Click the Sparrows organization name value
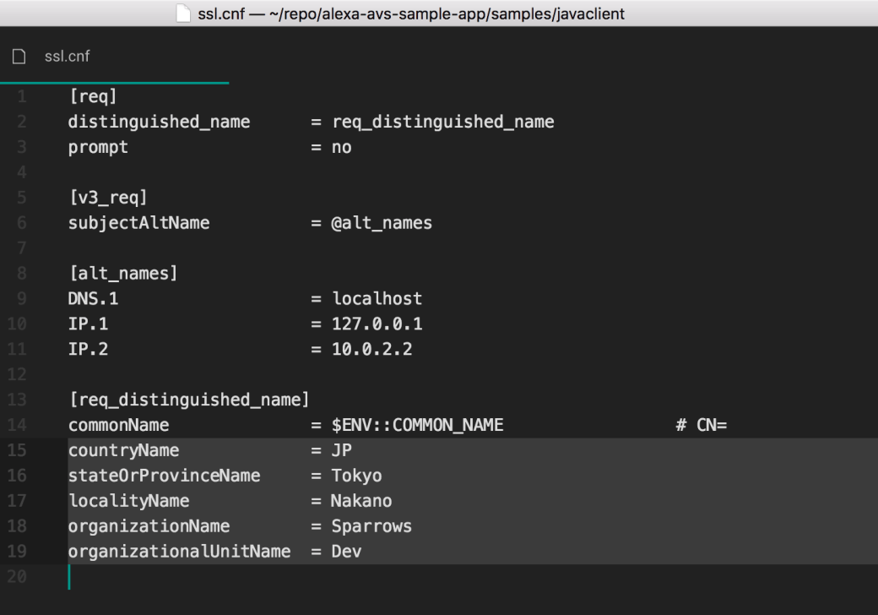Screen dimensions: 878x615 [x=371, y=526]
